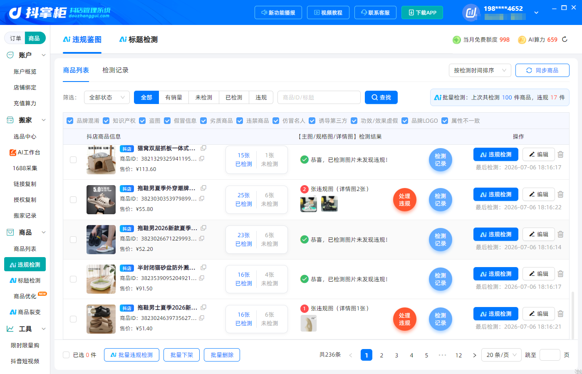Collapse the 搬家 sidebar section
This screenshot has width=582, height=374.
pos(44,120)
